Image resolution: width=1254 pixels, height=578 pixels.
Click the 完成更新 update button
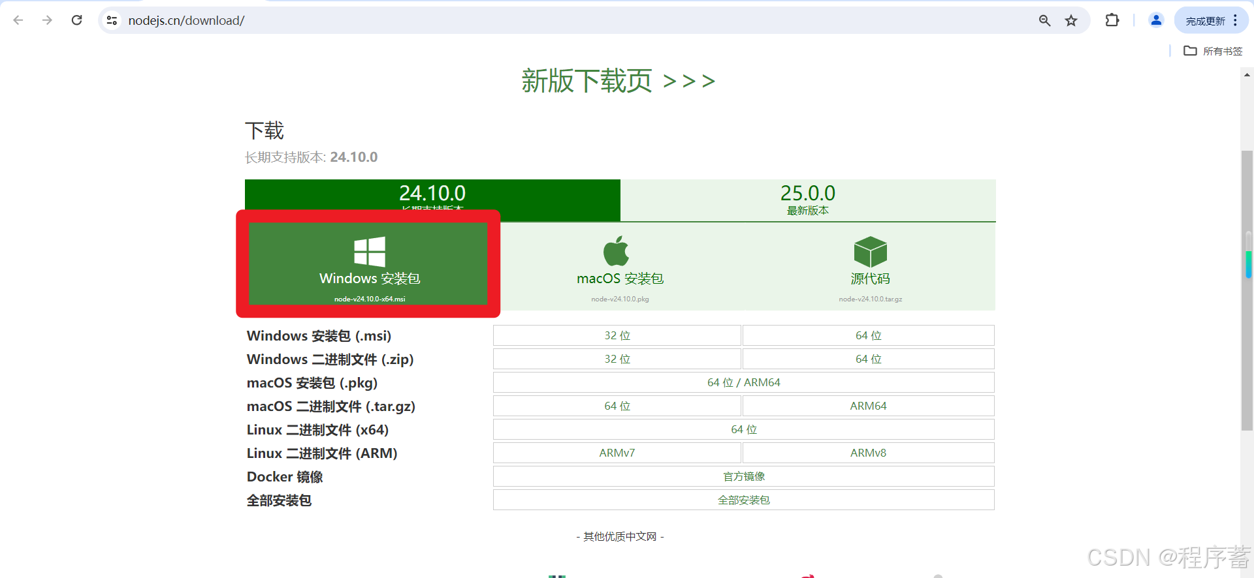pyautogui.click(x=1205, y=21)
